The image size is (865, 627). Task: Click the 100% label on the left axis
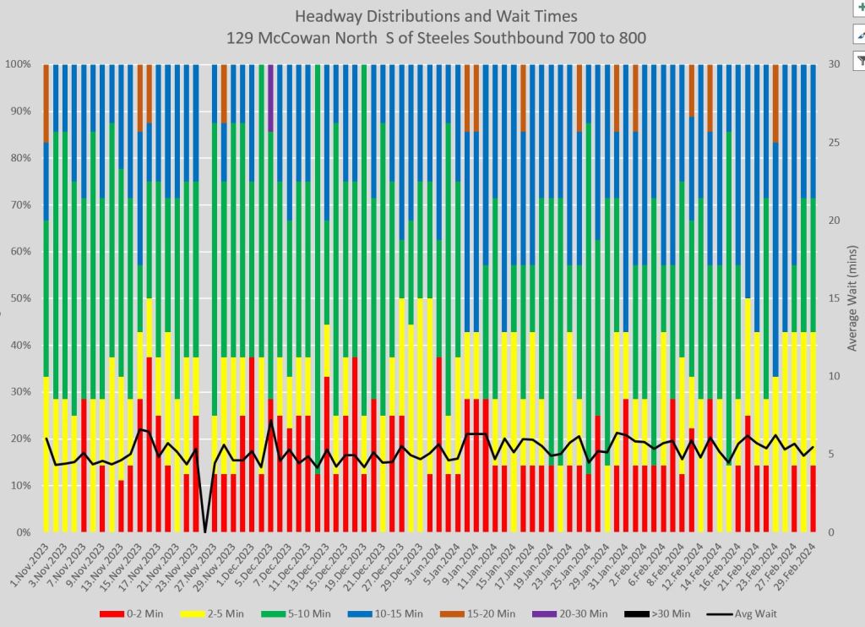click(x=19, y=64)
